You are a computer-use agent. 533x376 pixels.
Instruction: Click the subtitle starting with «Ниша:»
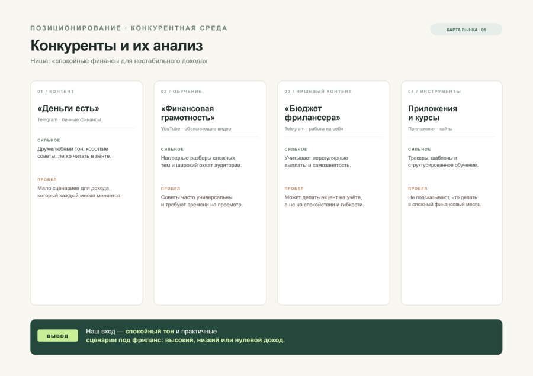click(x=119, y=61)
